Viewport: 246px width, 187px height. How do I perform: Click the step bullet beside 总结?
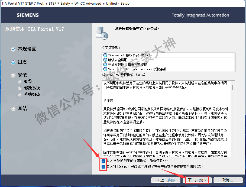tap(13, 109)
